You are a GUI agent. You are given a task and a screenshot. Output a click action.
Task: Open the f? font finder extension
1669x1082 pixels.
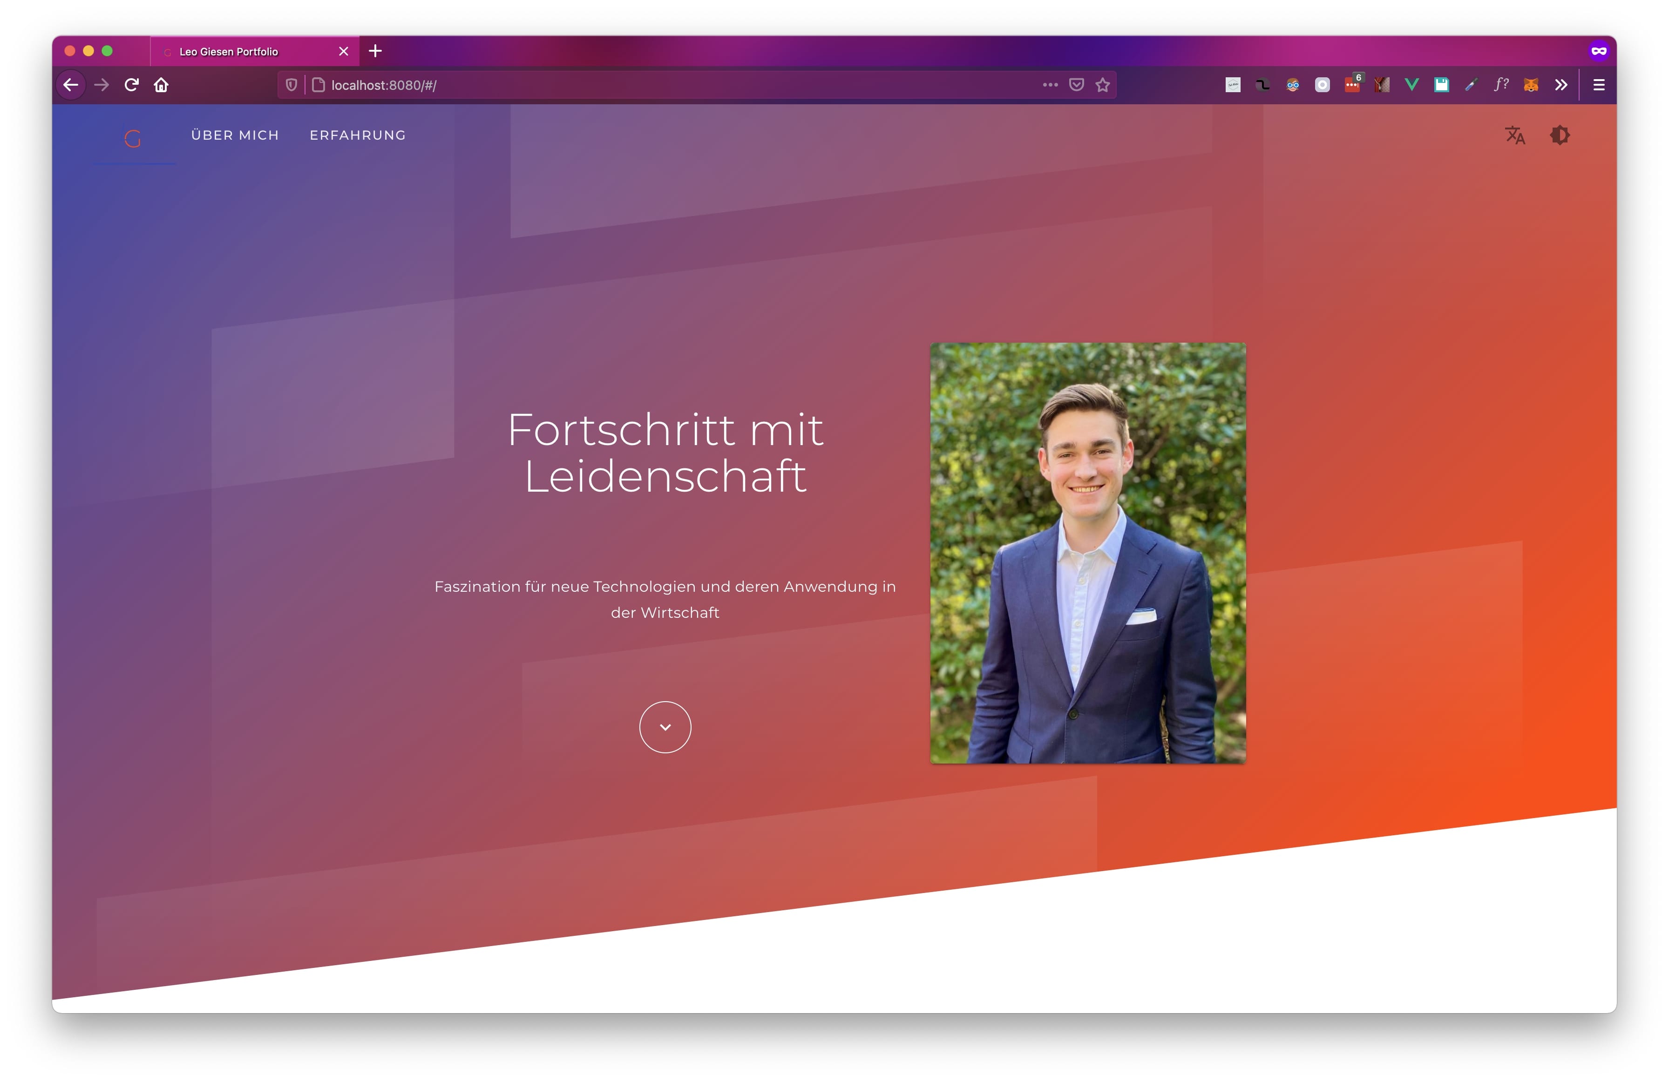(x=1501, y=85)
